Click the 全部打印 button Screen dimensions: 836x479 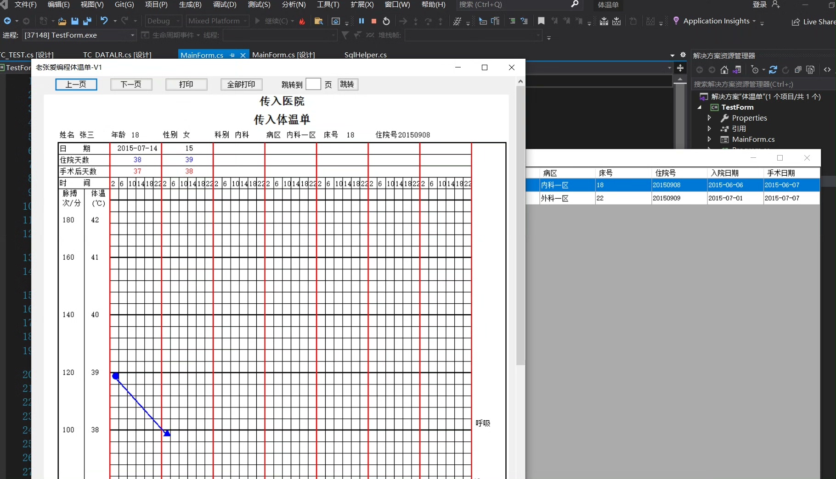click(241, 84)
